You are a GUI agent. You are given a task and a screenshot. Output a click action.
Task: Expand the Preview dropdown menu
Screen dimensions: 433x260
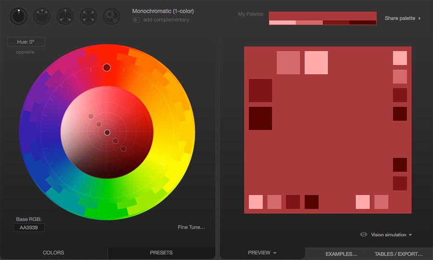coord(262,253)
